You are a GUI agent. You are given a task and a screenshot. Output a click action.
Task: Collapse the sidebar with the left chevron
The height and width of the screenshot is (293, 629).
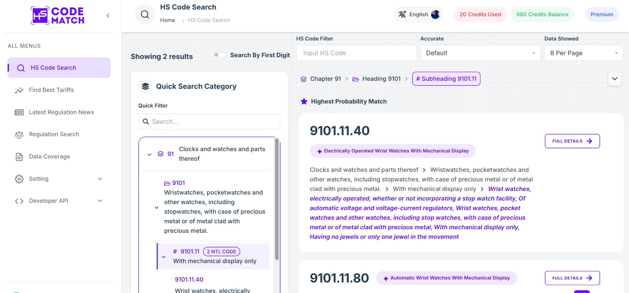(108, 16)
